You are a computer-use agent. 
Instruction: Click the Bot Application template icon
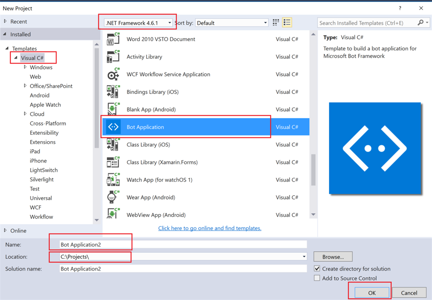pyautogui.click(x=113, y=127)
